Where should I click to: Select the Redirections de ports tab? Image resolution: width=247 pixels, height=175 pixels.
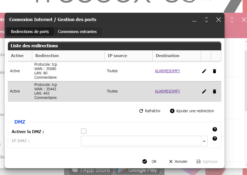(x=30, y=32)
